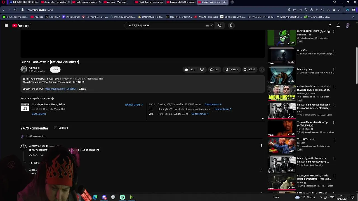
Task: Switch to Päivä Rogerin kanssa tab
Action: pyautogui.click(x=149, y=2)
